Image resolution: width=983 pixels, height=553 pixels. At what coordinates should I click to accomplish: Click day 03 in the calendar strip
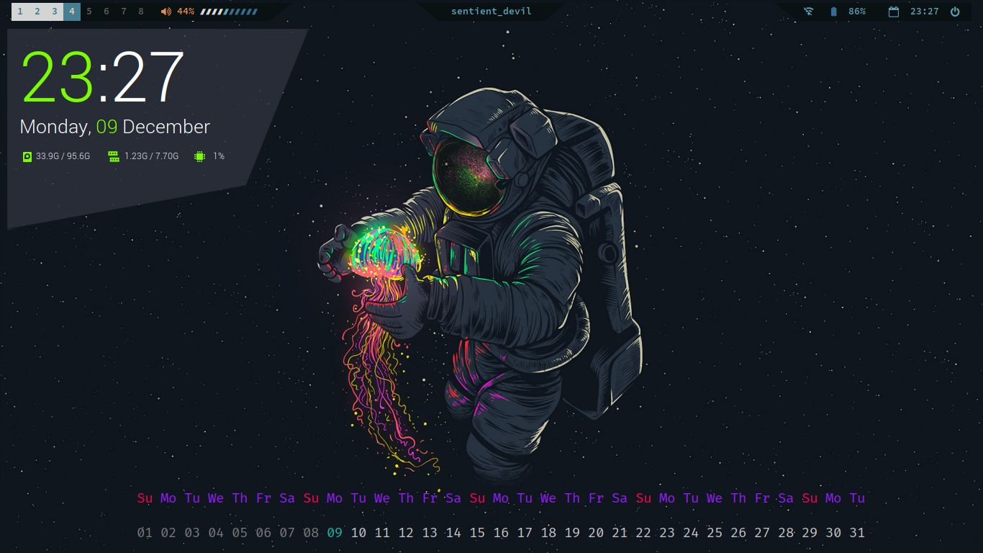click(192, 533)
